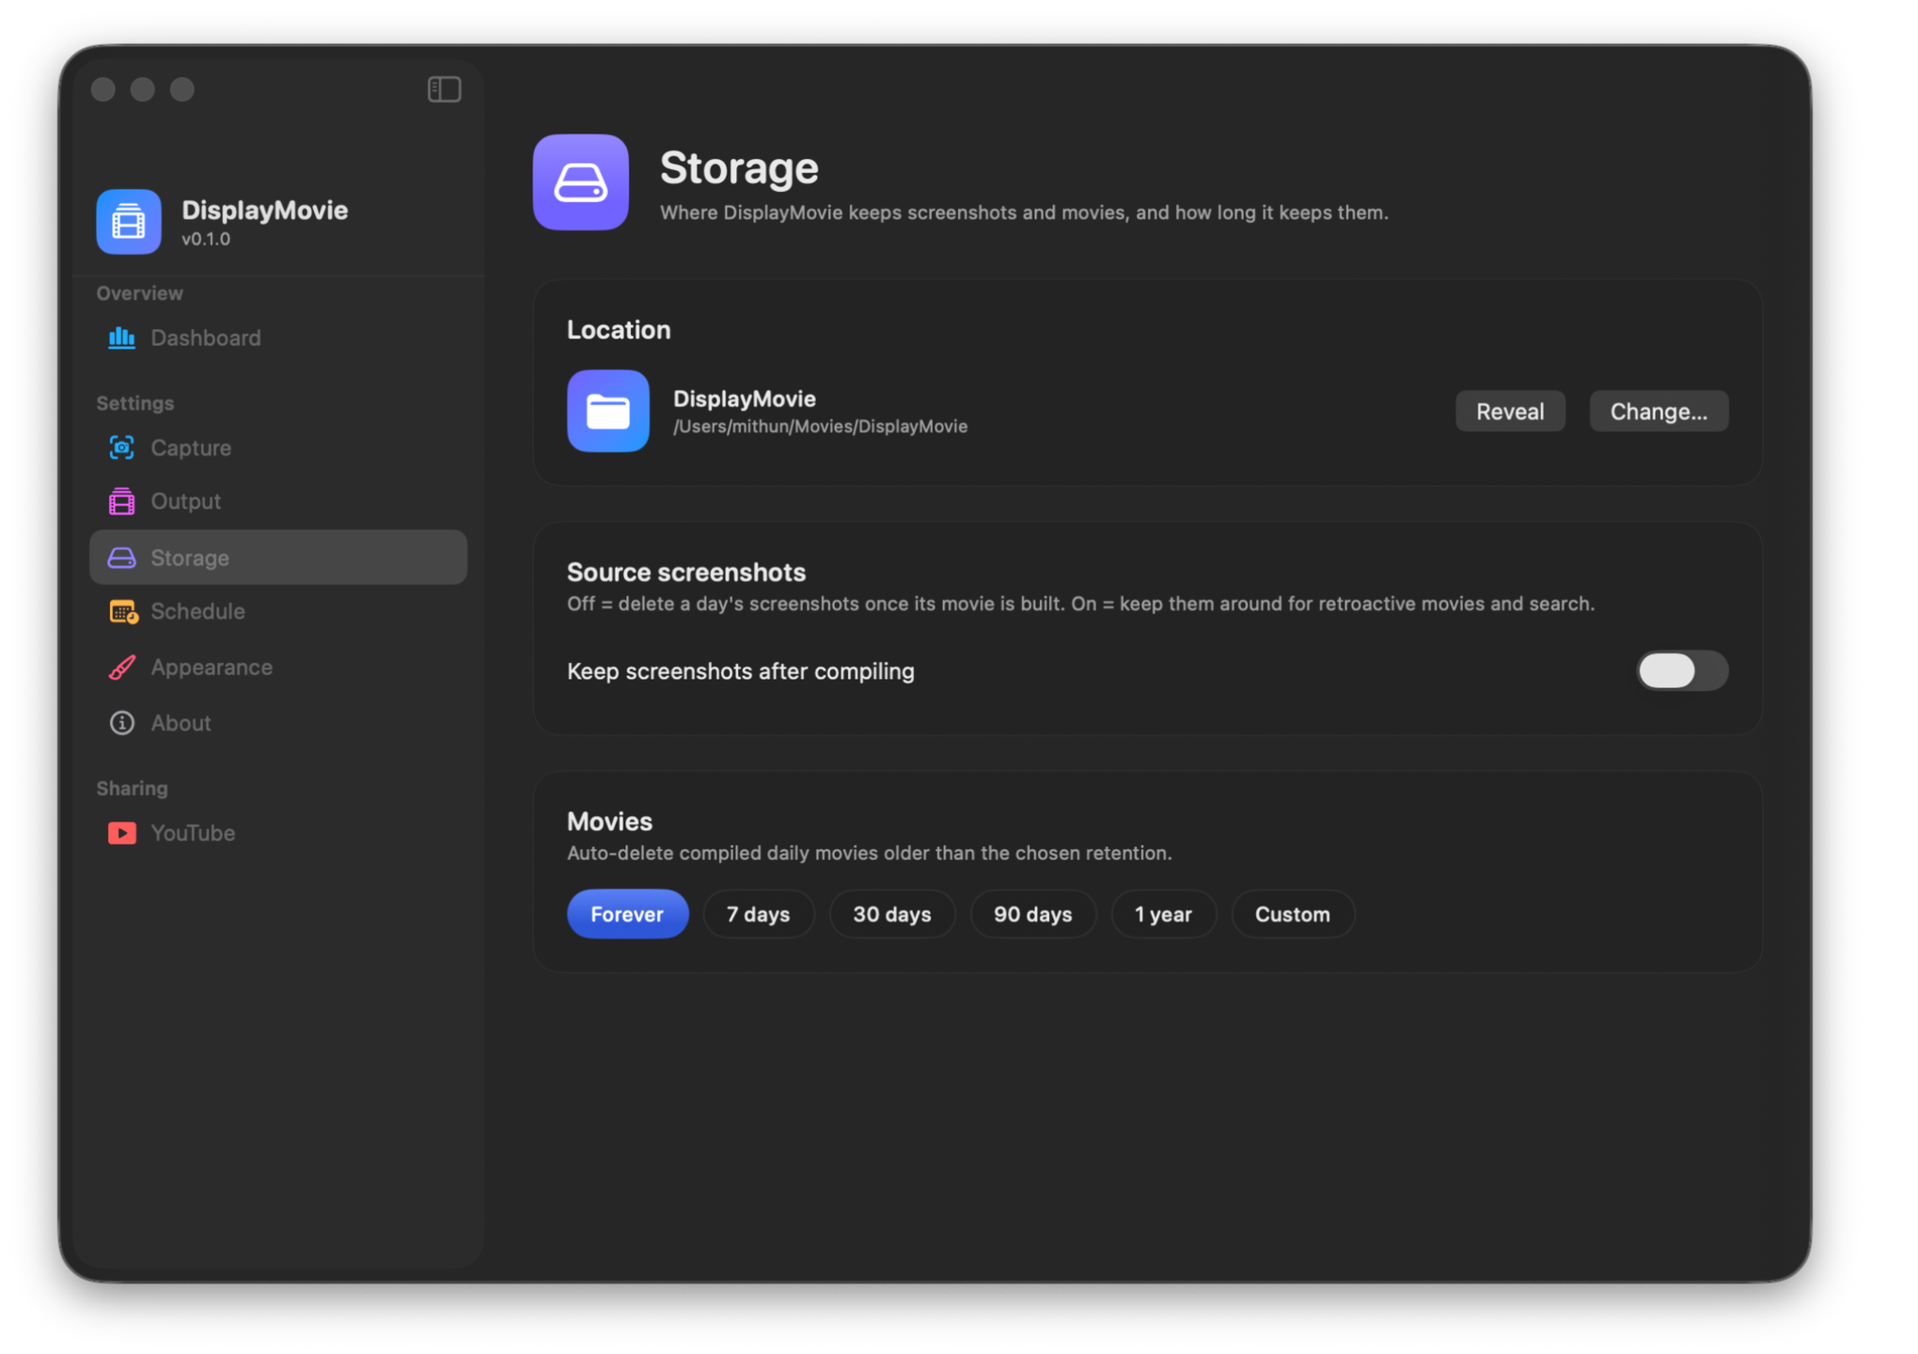Click the Schedule calendar icon

click(x=123, y=611)
